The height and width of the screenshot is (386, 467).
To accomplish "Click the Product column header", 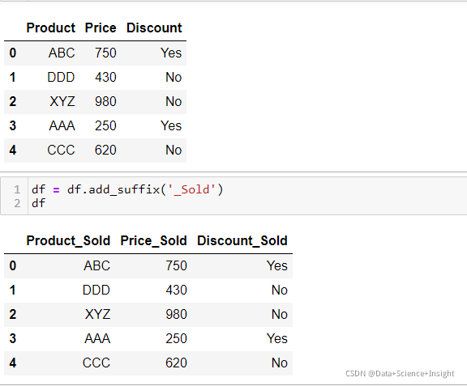I will coord(50,28).
